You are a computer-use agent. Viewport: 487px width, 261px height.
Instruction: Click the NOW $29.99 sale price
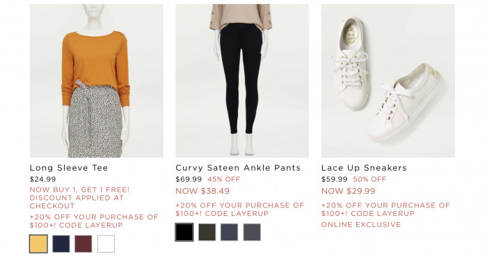(348, 191)
